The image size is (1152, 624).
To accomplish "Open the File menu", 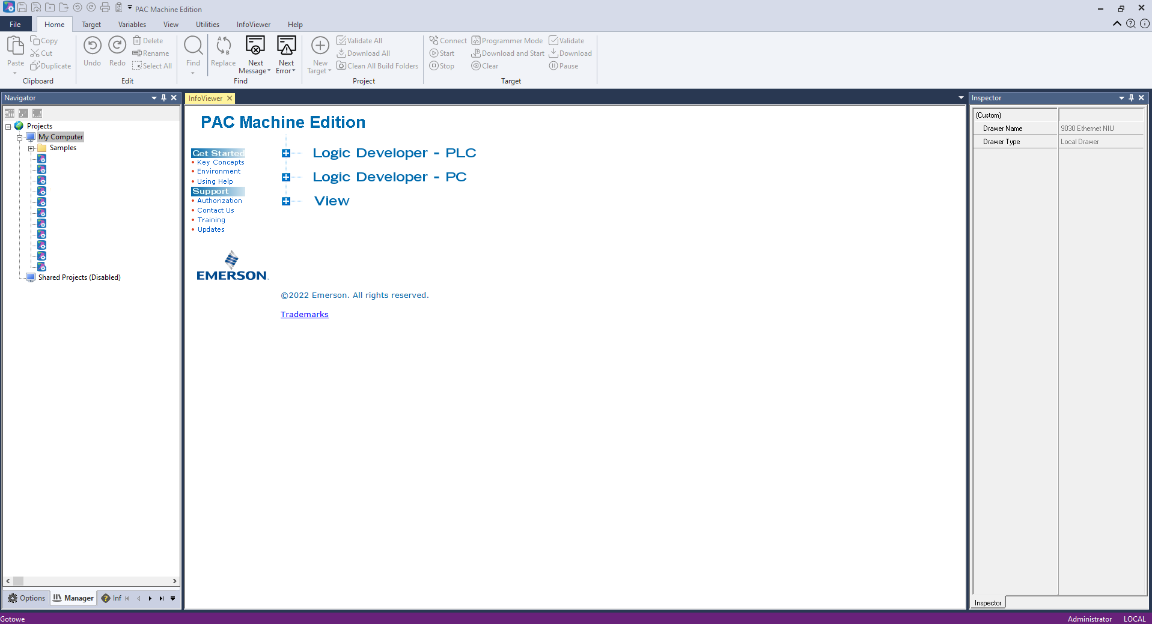I will coord(15,25).
